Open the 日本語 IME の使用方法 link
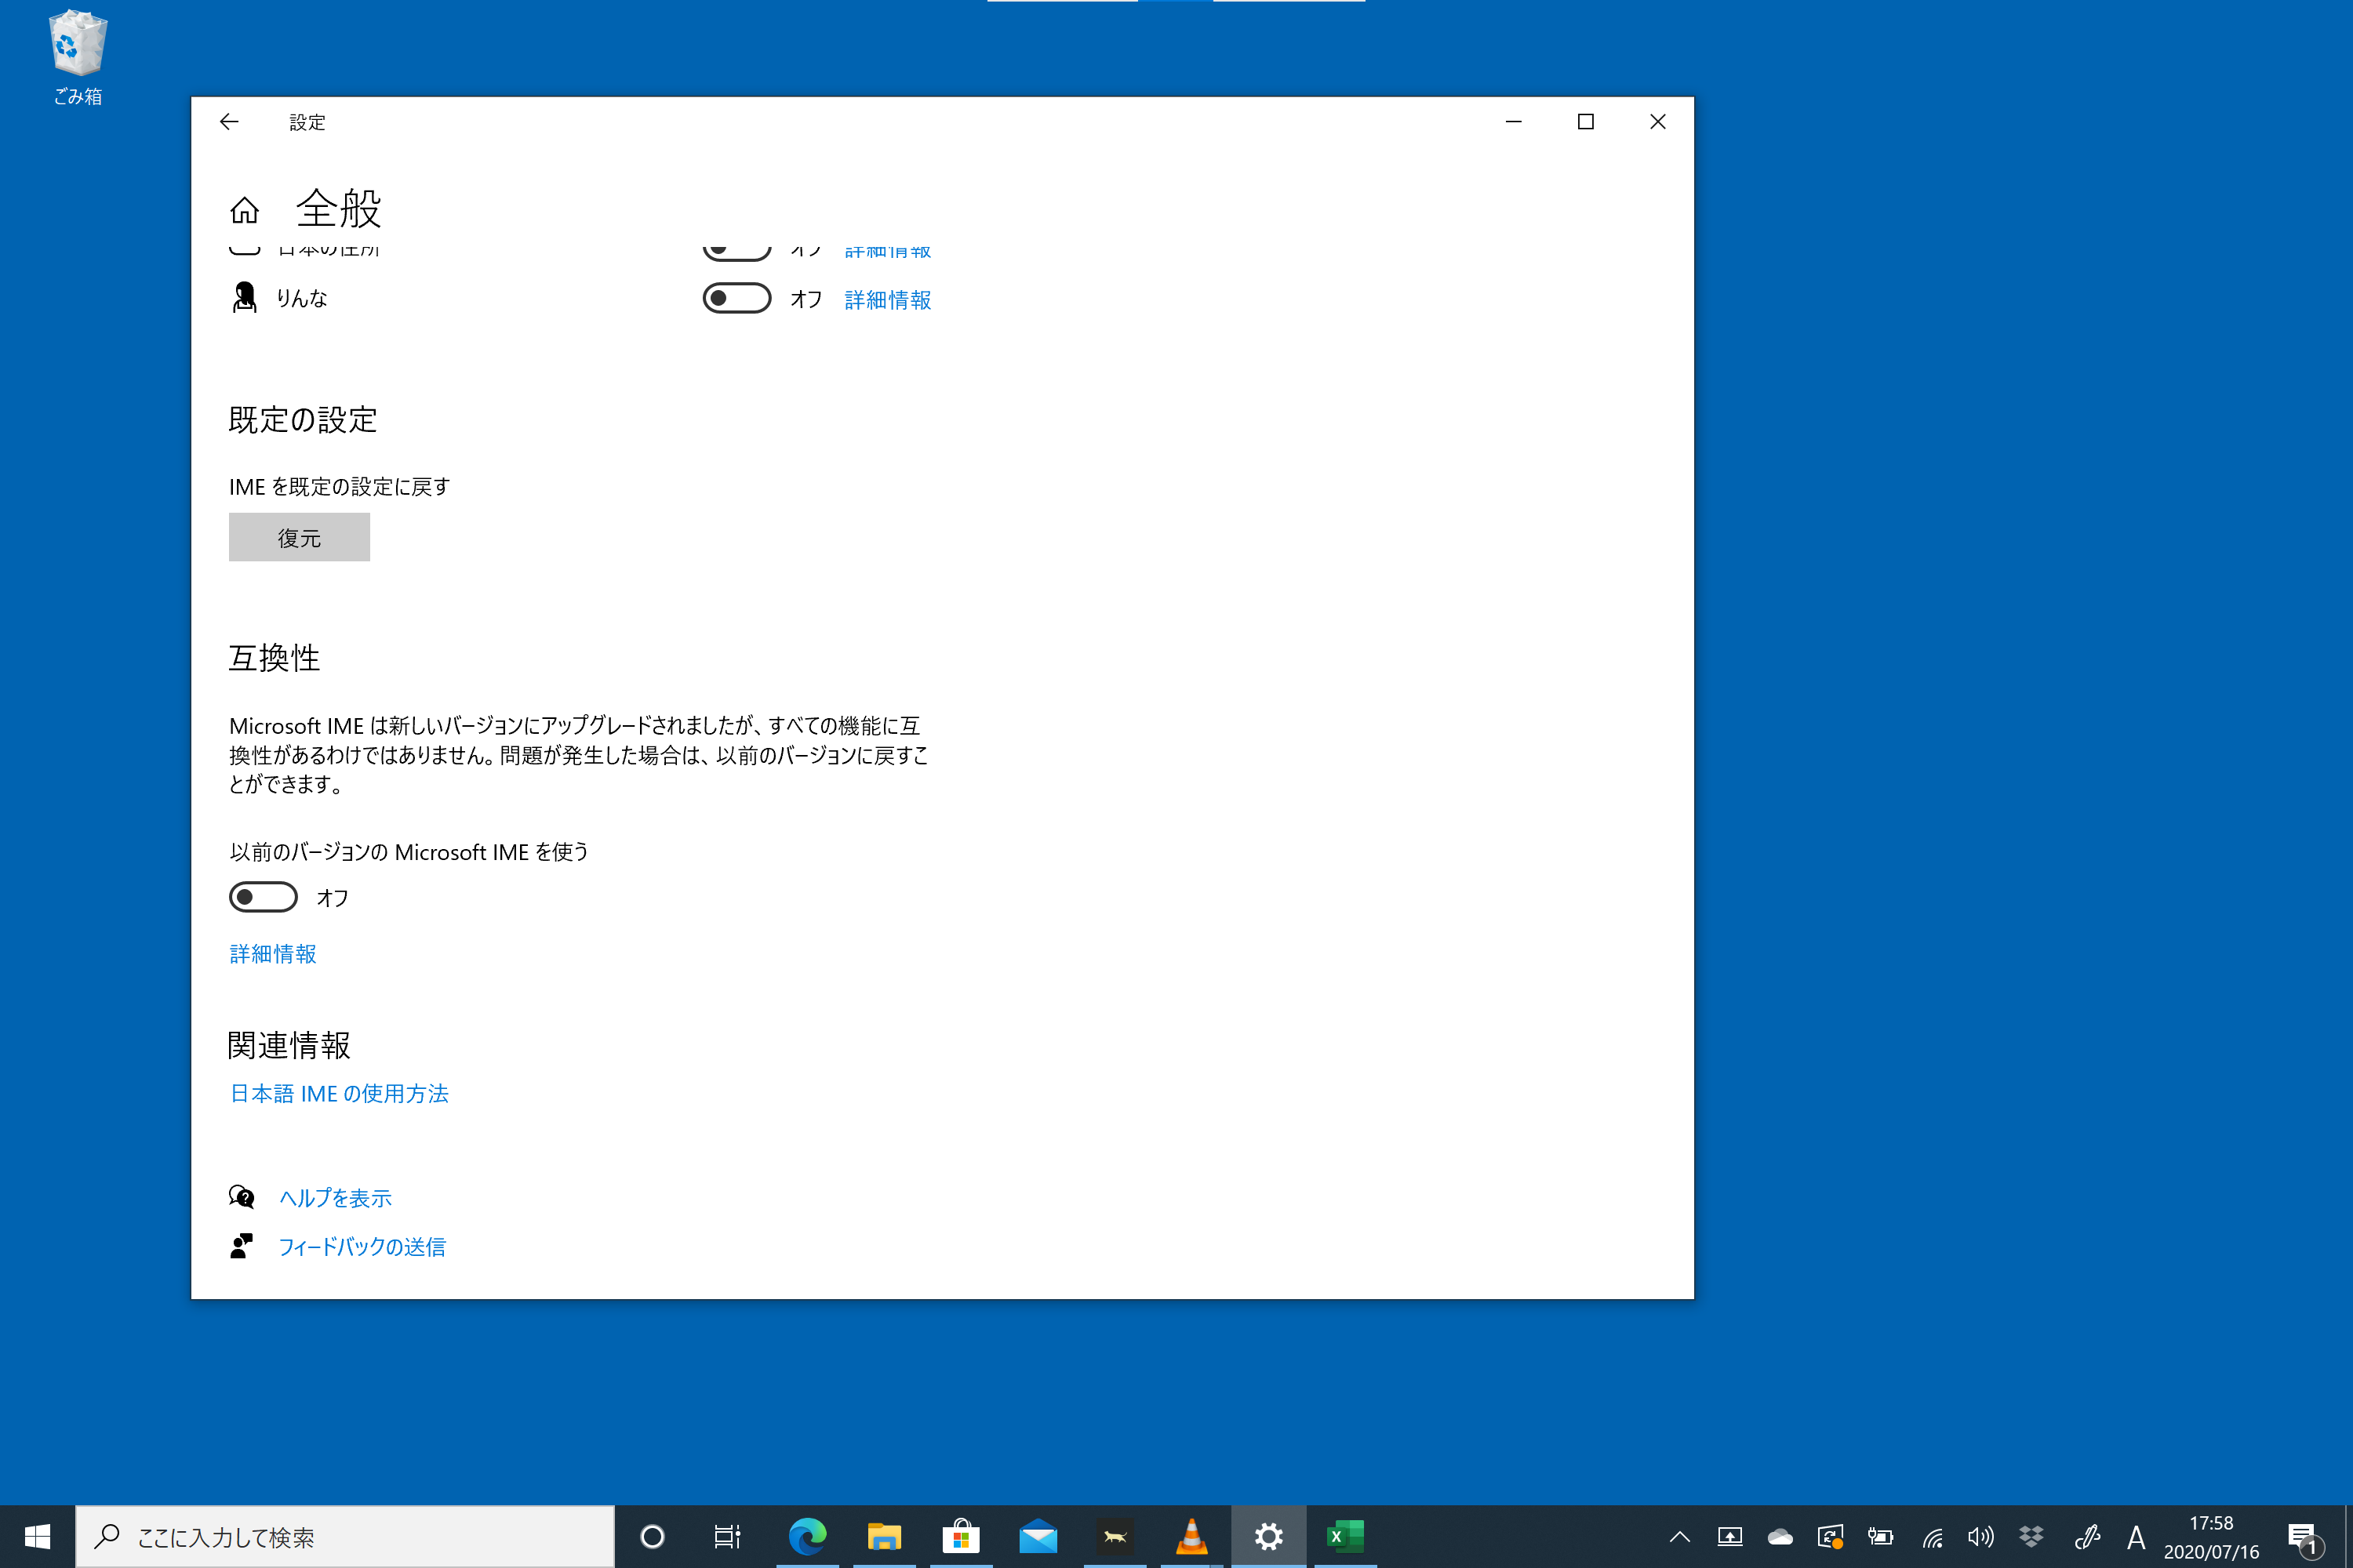Image resolution: width=2353 pixels, height=1568 pixels. point(339,1093)
